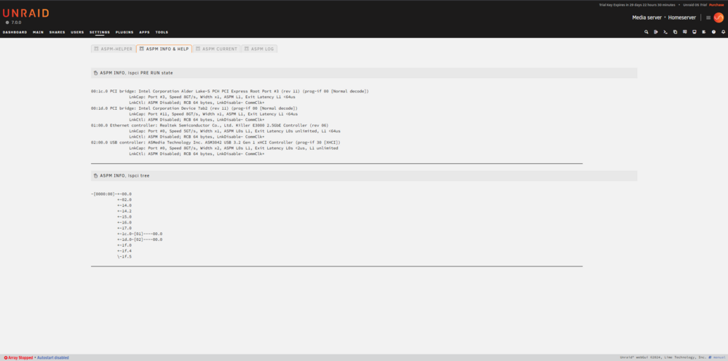The width and height of the screenshot is (728, 361).
Task: Click tree entry 1f.5
Action: point(124,257)
